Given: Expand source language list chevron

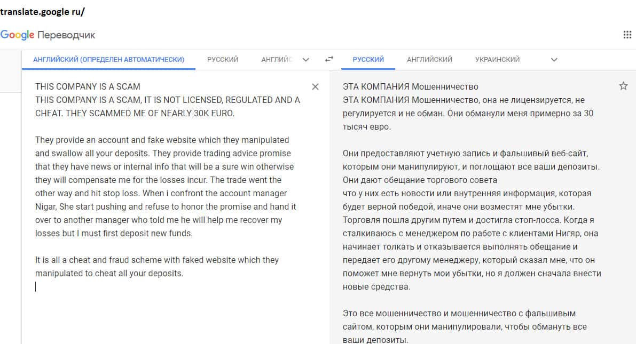Looking at the screenshot, I should 306,60.
